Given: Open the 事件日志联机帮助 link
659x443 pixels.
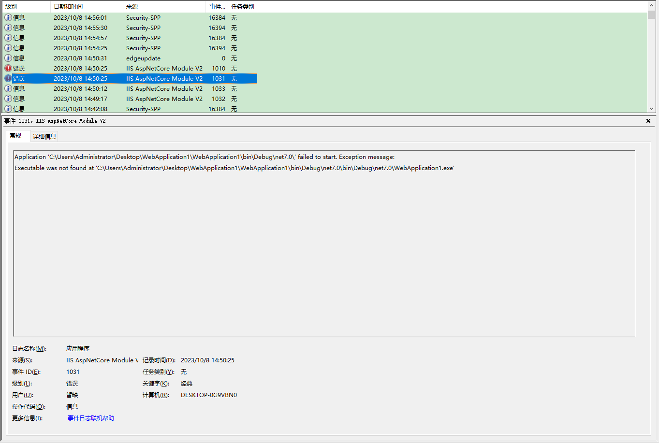Looking at the screenshot, I should click(91, 418).
